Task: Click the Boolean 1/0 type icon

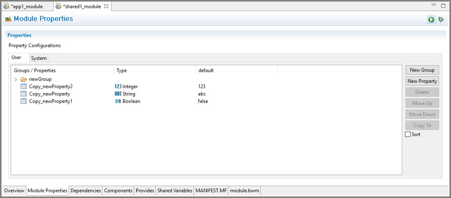Action: (x=118, y=101)
